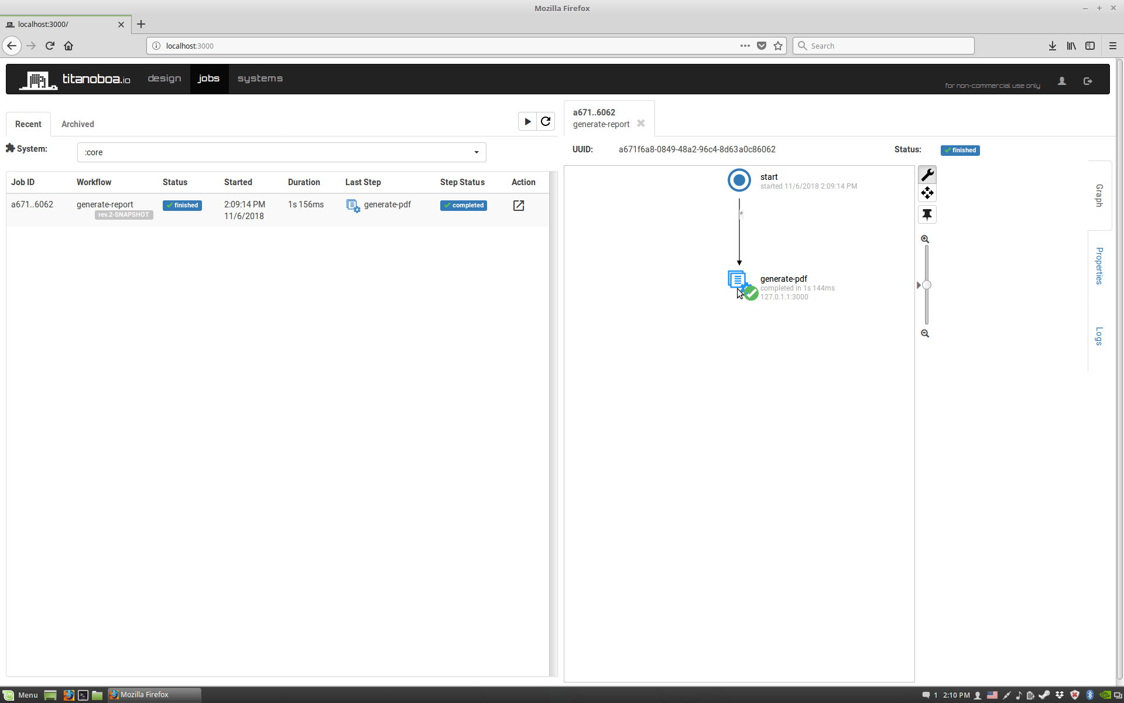Toggle the pin icon in graph toolbar
The height and width of the screenshot is (703, 1124).
pos(927,214)
